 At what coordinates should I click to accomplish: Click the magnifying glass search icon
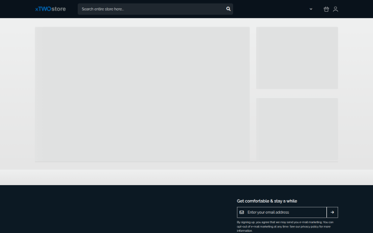click(228, 9)
